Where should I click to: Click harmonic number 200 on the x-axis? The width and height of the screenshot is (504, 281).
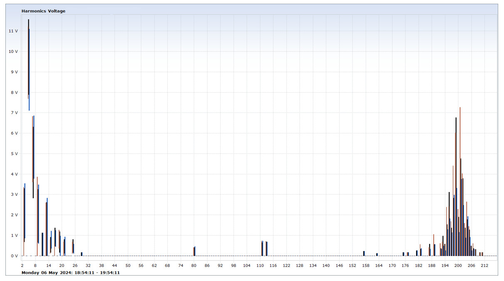[x=458, y=265]
